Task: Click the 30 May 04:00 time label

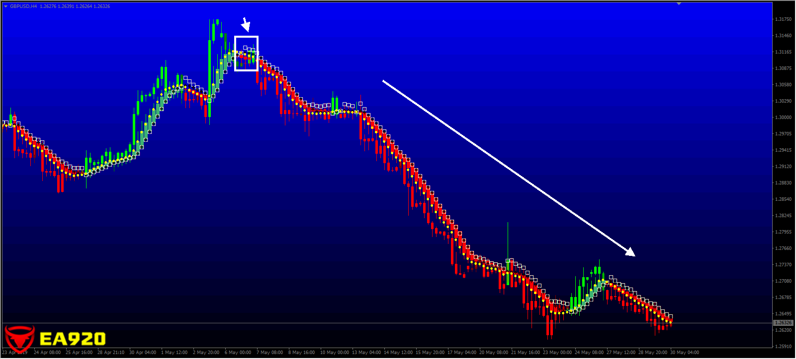Action: tap(685, 353)
